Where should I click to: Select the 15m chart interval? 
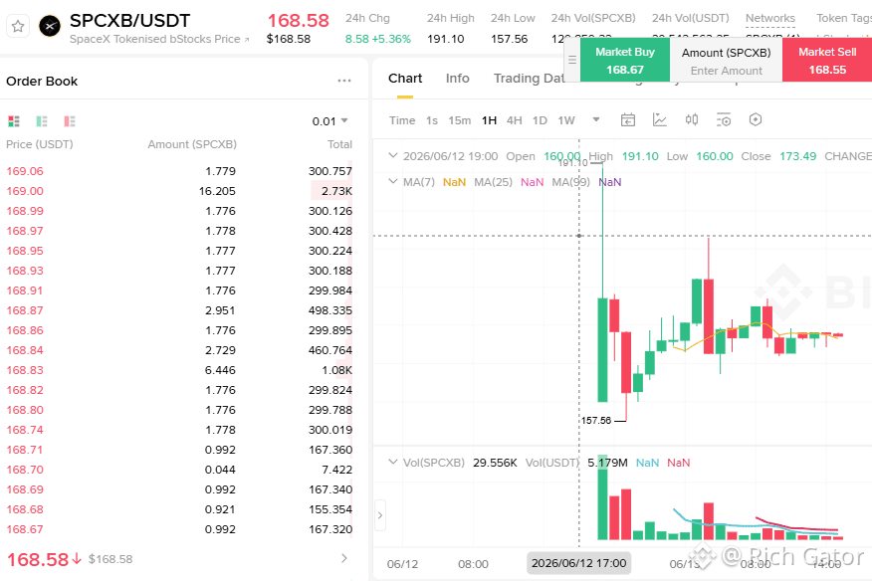click(x=459, y=120)
